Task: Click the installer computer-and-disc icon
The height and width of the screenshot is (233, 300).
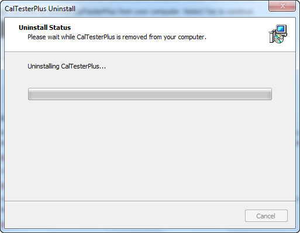Action: point(278,34)
